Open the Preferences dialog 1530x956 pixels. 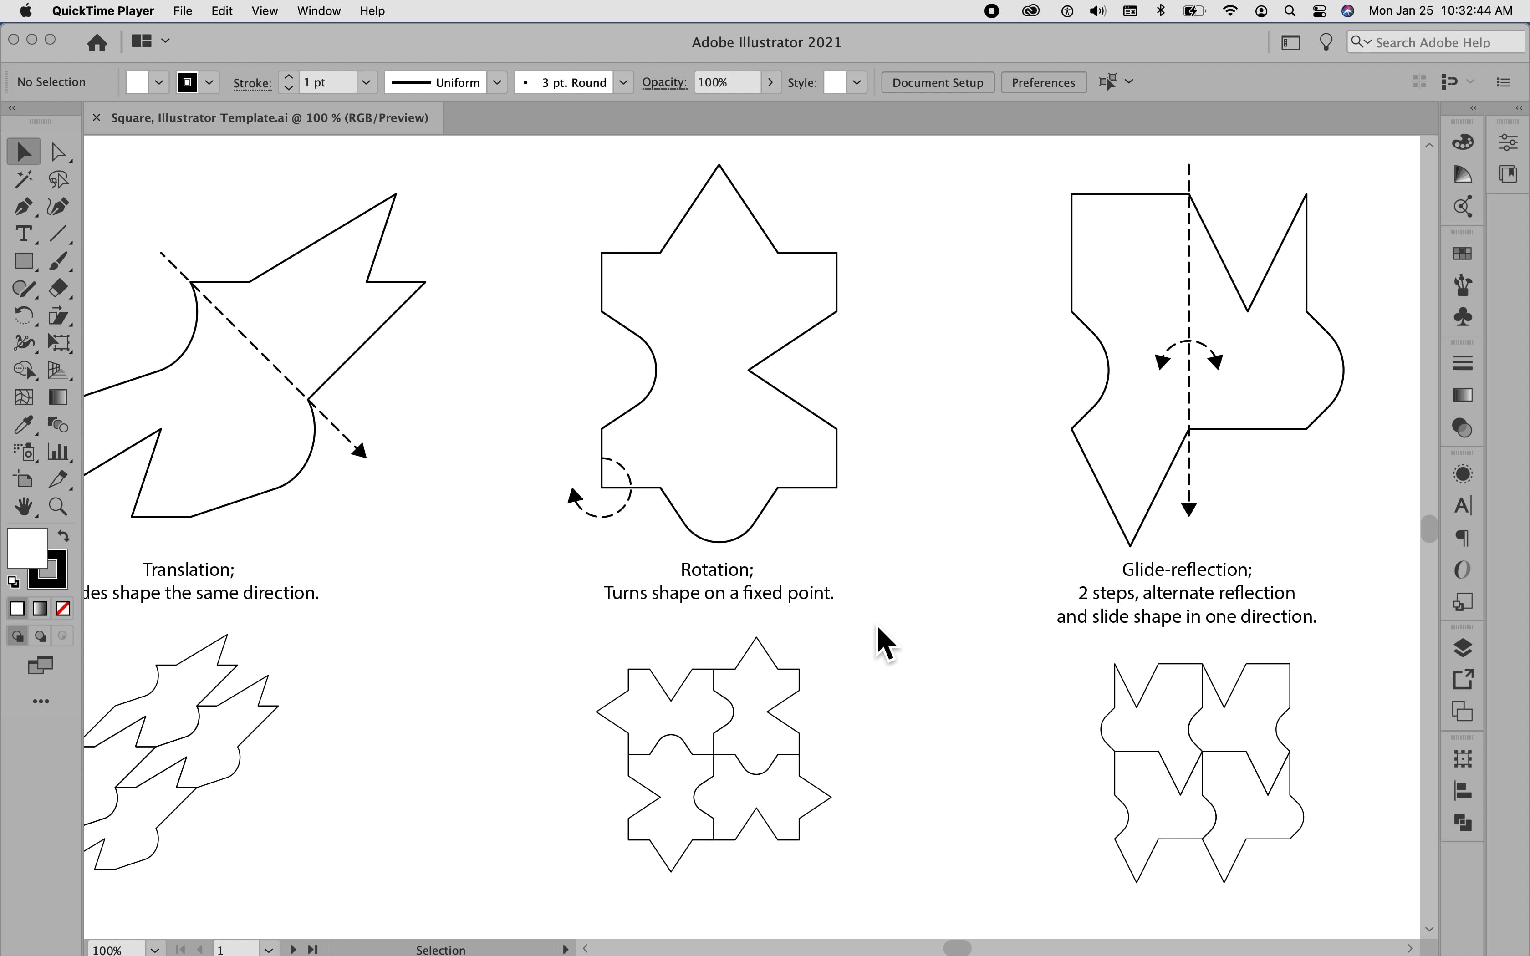pyautogui.click(x=1043, y=82)
